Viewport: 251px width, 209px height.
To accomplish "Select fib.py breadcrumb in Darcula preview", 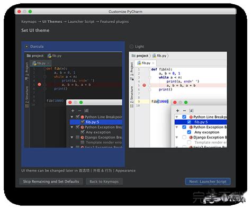I will tap(55, 56).
